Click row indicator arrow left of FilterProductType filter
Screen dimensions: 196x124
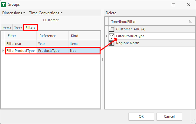tap(3, 51)
